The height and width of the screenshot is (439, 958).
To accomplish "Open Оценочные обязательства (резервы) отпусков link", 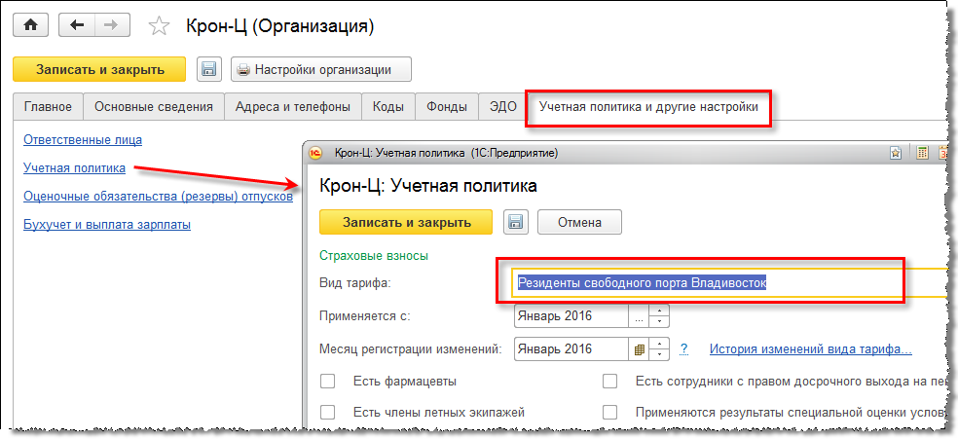I will (158, 197).
